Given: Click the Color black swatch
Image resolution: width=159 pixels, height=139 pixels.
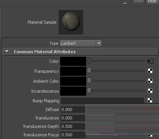Looking at the screenshot, I should click(73, 61).
